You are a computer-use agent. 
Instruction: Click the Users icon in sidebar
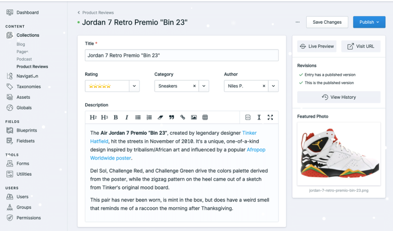(x=9, y=197)
